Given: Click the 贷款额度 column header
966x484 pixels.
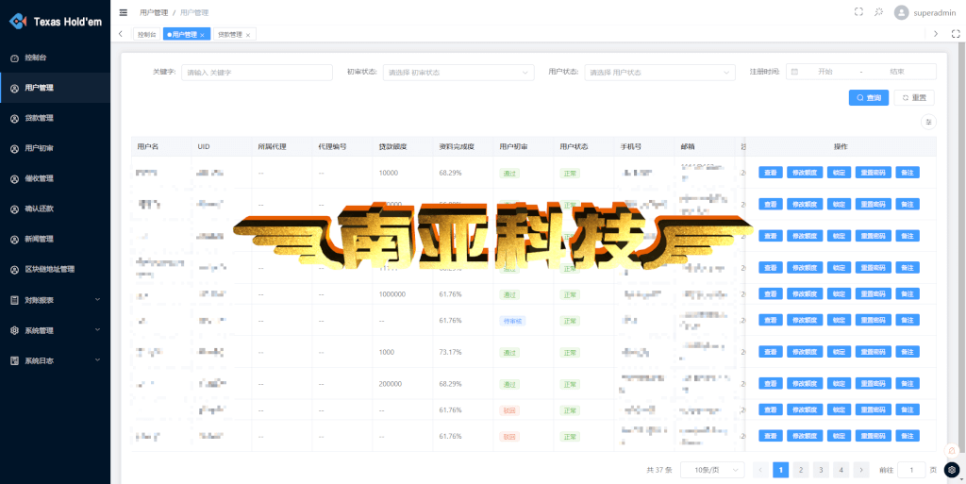Looking at the screenshot, I should (x=391, y=147).
